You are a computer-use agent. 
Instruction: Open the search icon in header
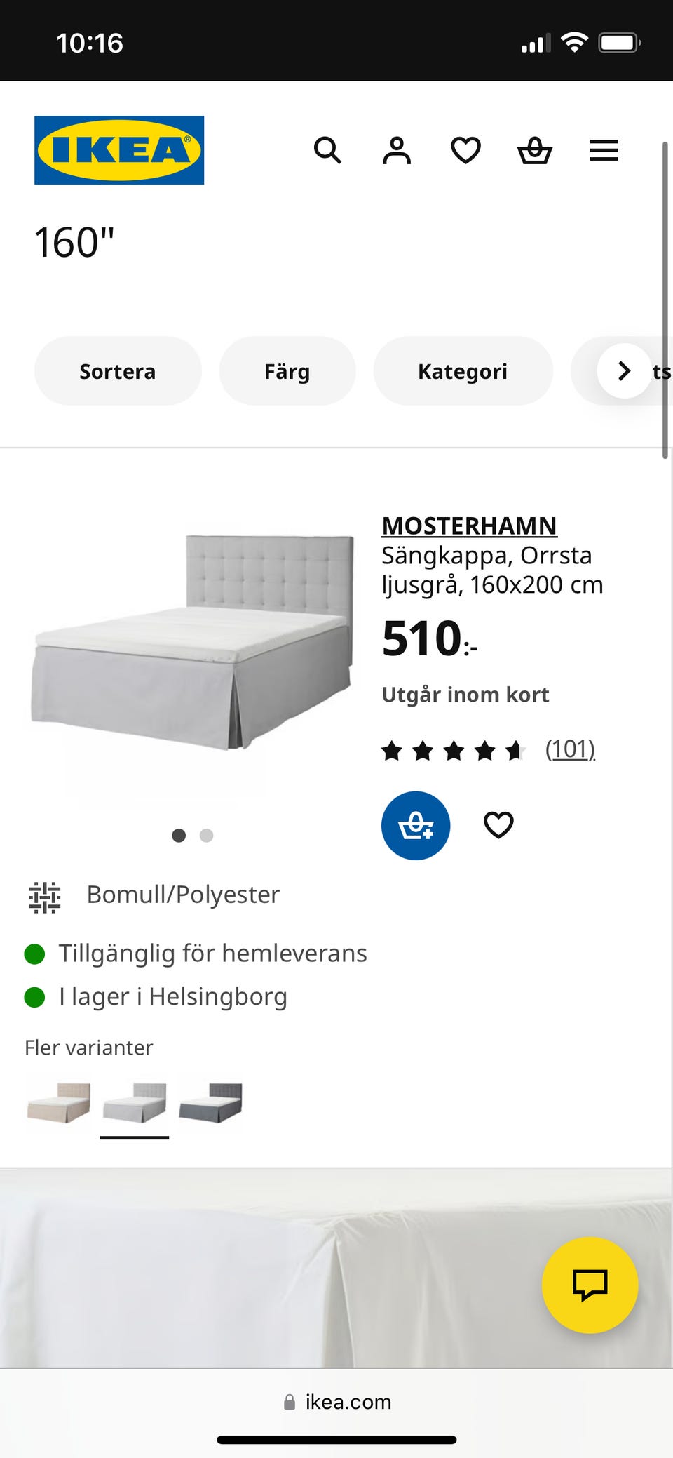point(327,150)
